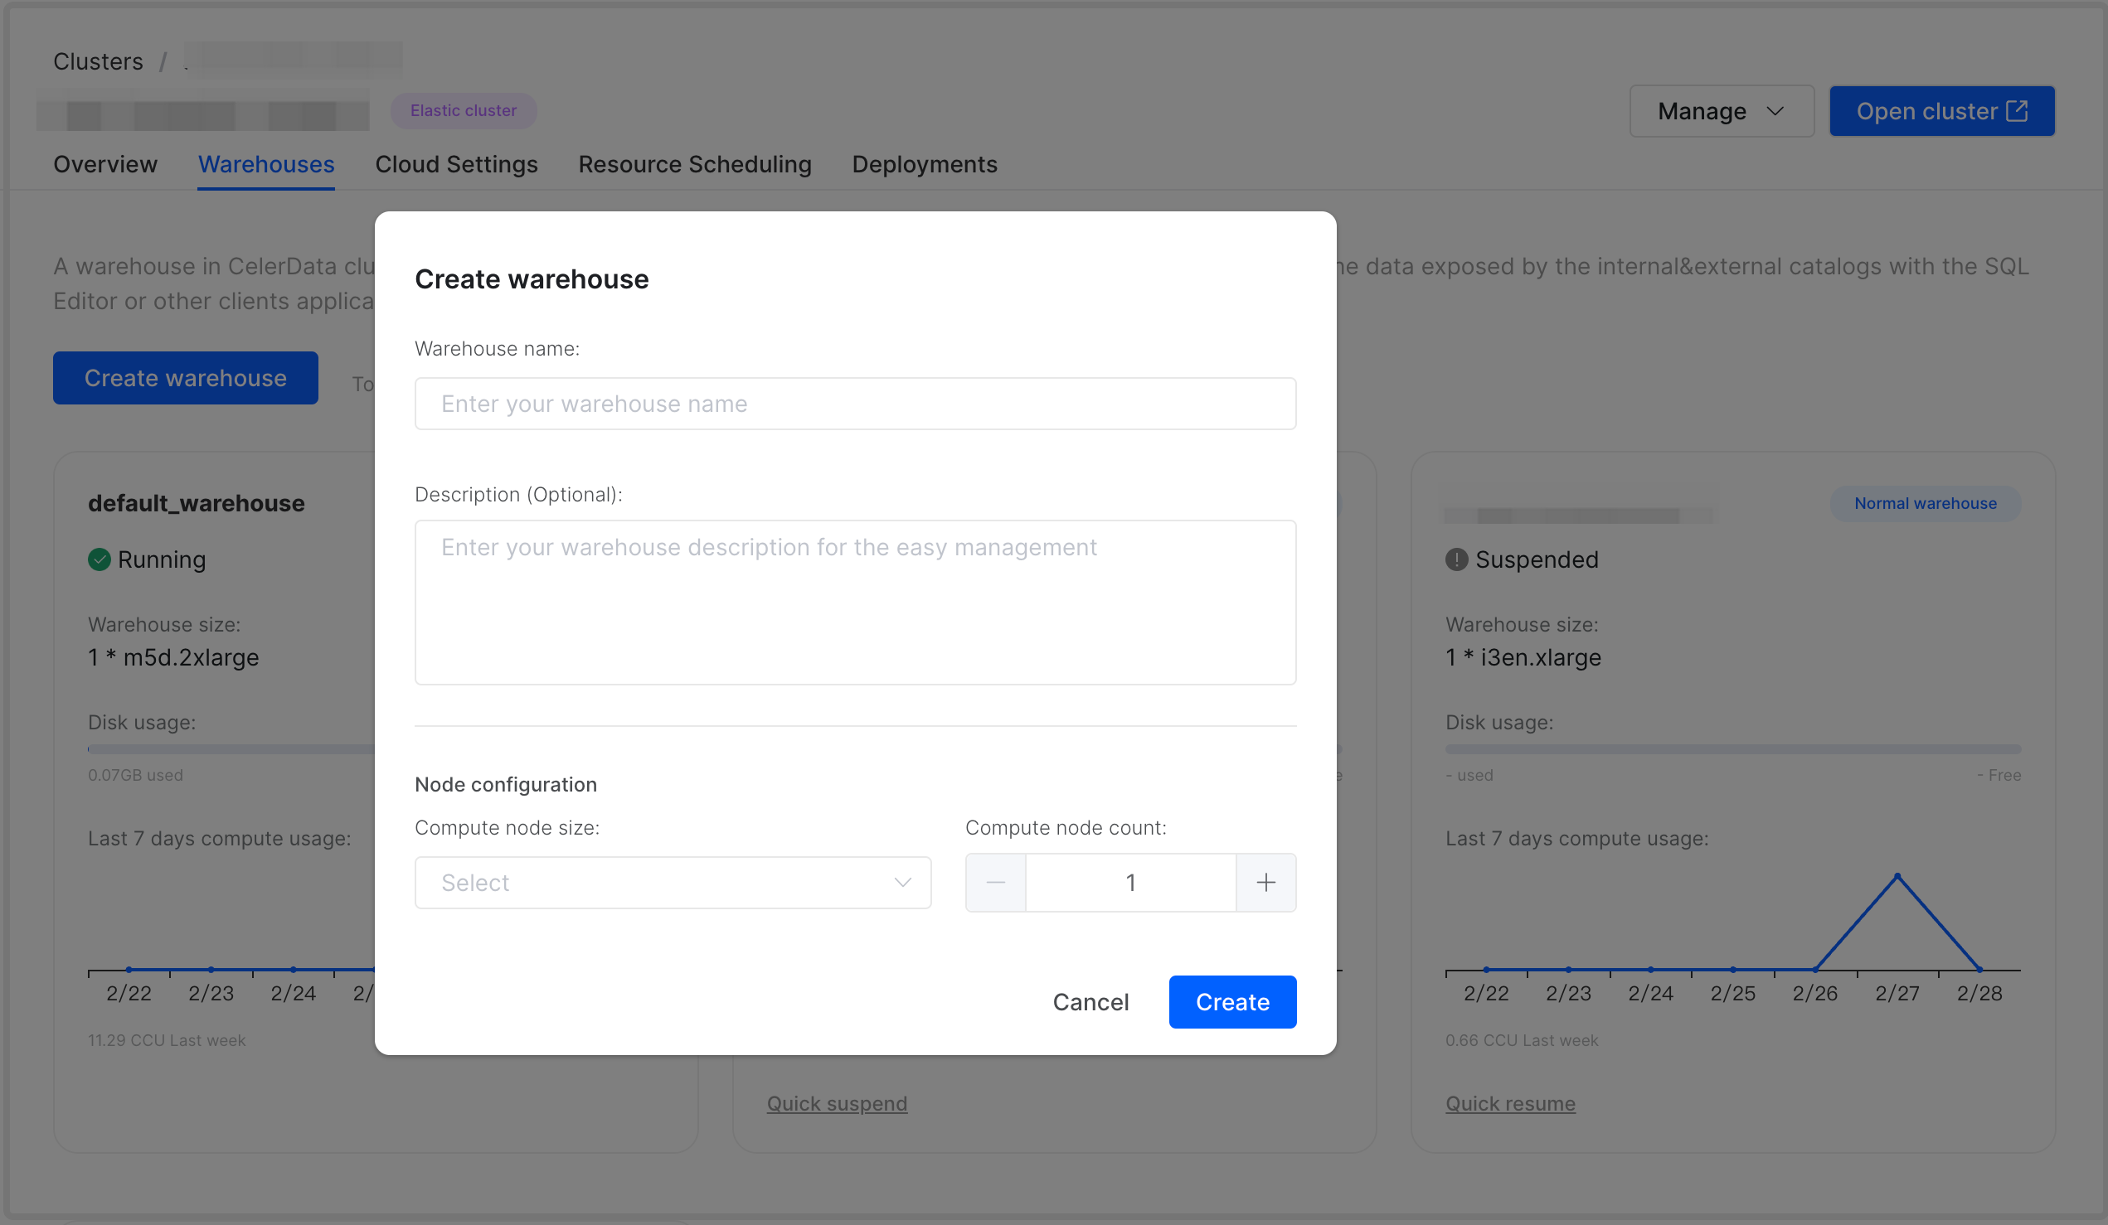Click the chevron in Compute node size select

[x=901, y=882]
